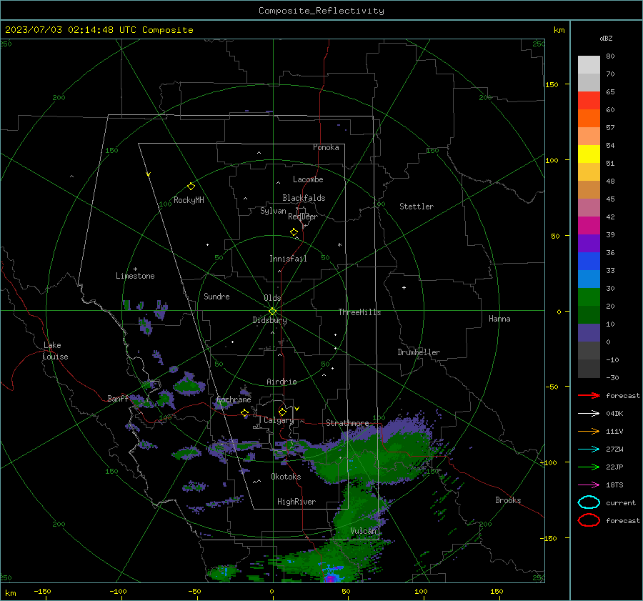Image resolution: width=643 pixels, height=601 pixels.
Task: Click the magenta 18TS arrow icon
Action: [x=589, y=485]
